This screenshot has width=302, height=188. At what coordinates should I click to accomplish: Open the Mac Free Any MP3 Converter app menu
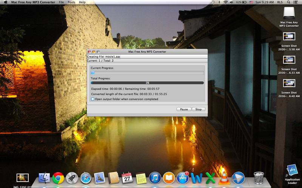tap(33, 2)
